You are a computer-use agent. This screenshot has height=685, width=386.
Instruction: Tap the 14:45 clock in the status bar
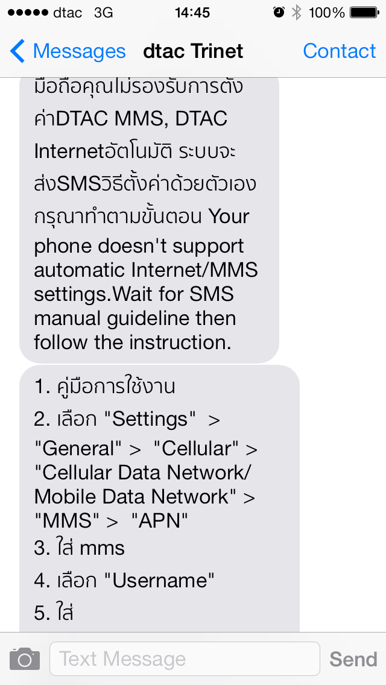(x=192, y=13)
